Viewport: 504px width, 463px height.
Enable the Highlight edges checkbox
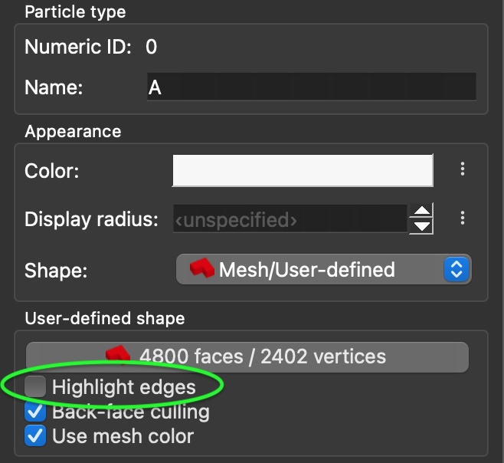pyautogui.click(x=35, y=386)
